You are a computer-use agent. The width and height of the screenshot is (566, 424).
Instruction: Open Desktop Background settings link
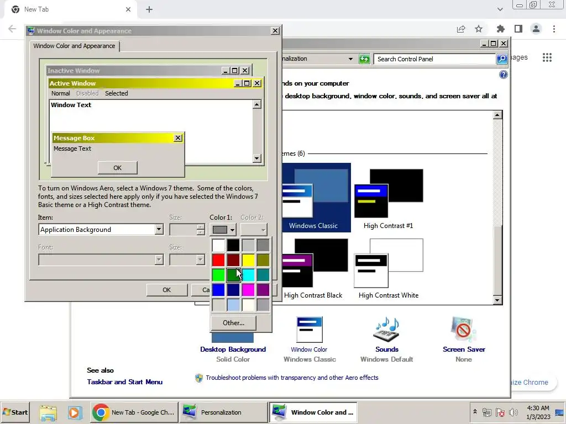coord(233,349)
